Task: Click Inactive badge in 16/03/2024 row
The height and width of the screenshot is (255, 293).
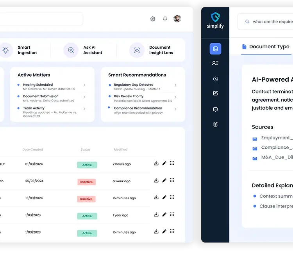Action: [x=86, y=199]
